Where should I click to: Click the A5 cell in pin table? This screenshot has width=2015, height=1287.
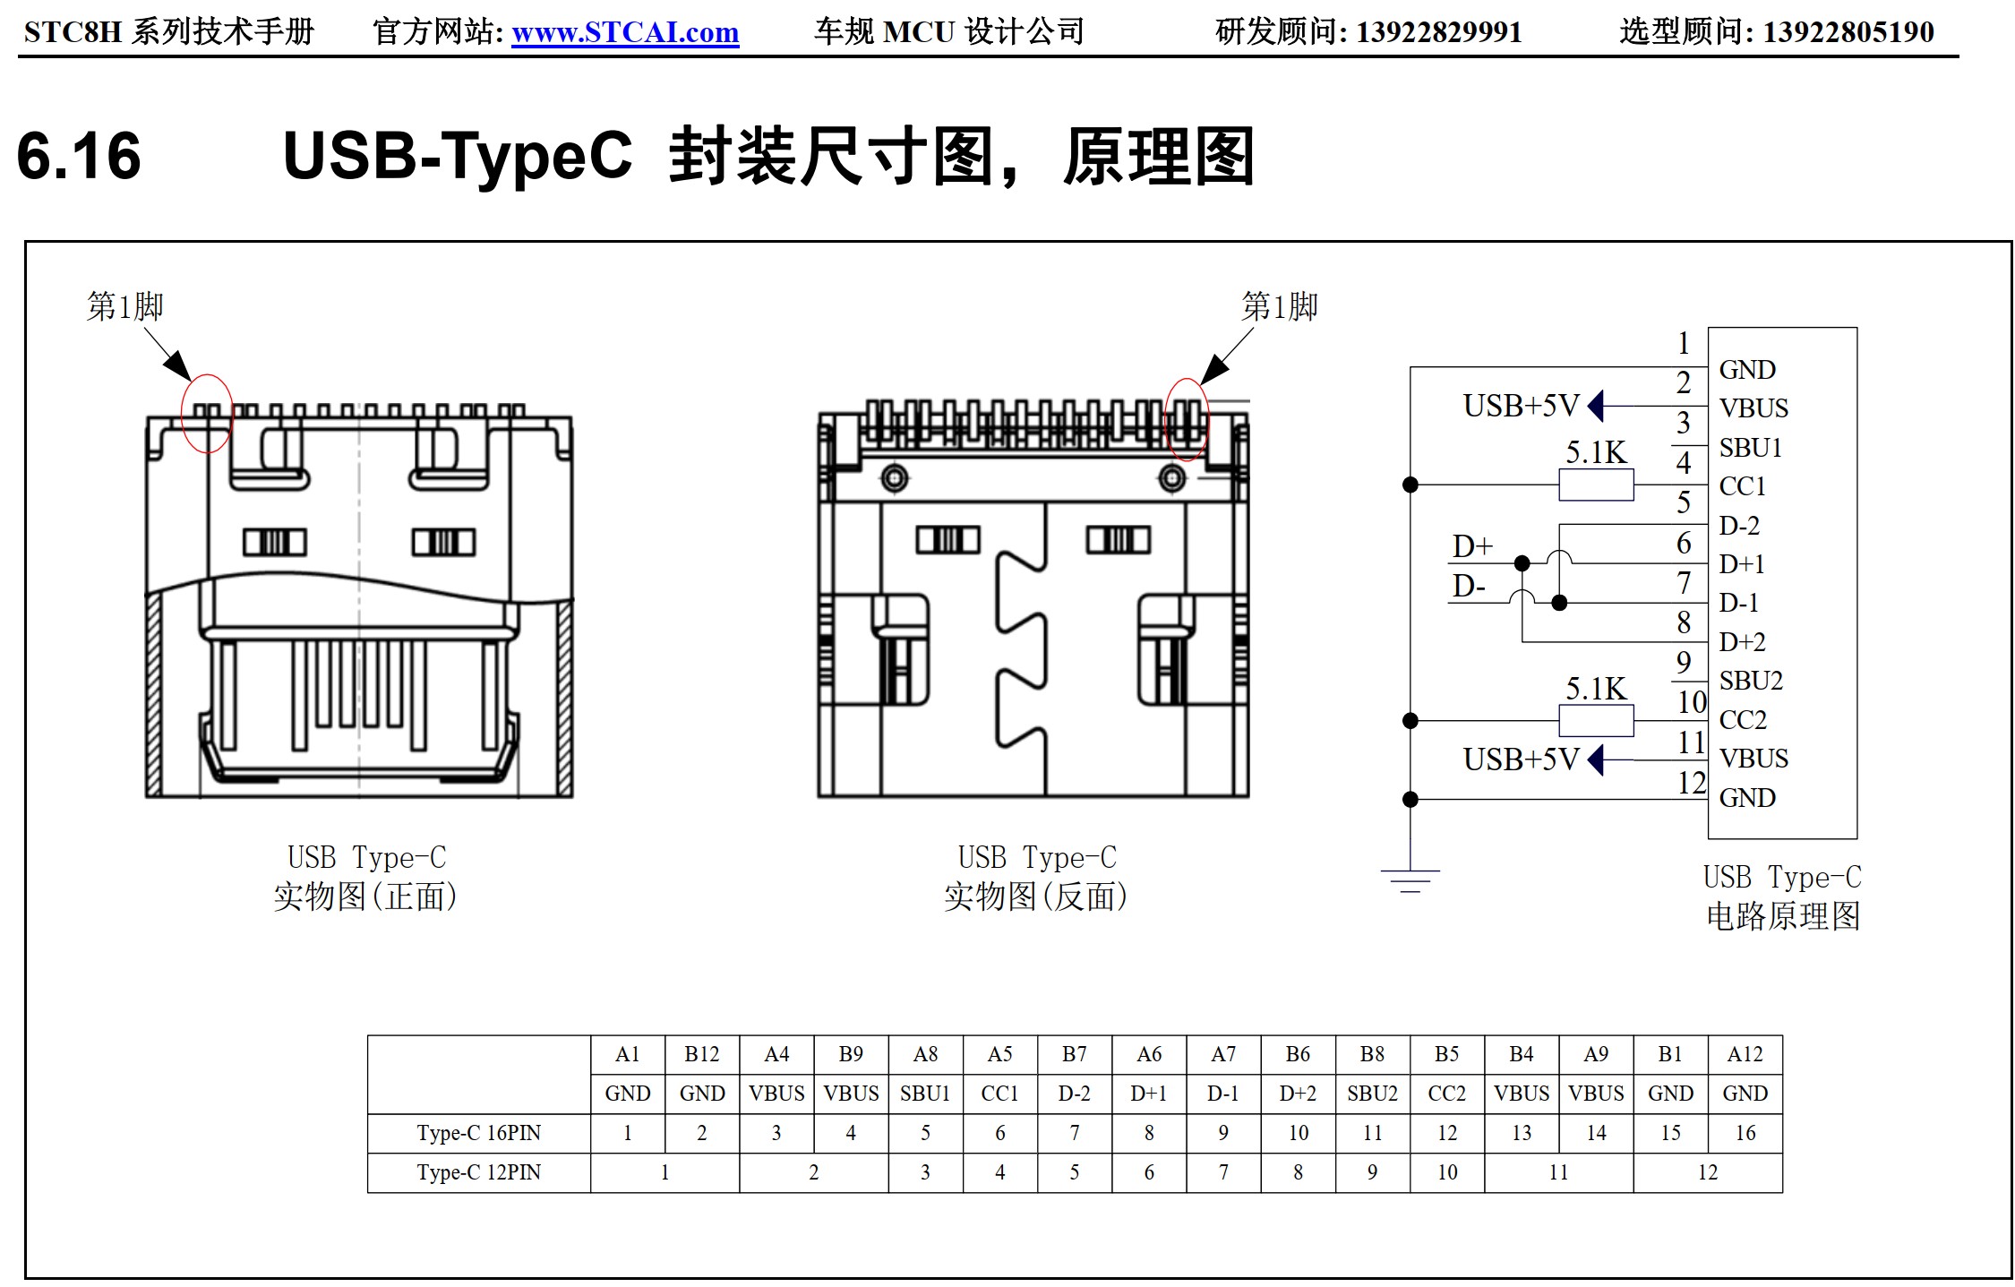pyautogui.click(x=1000, y=1055)
